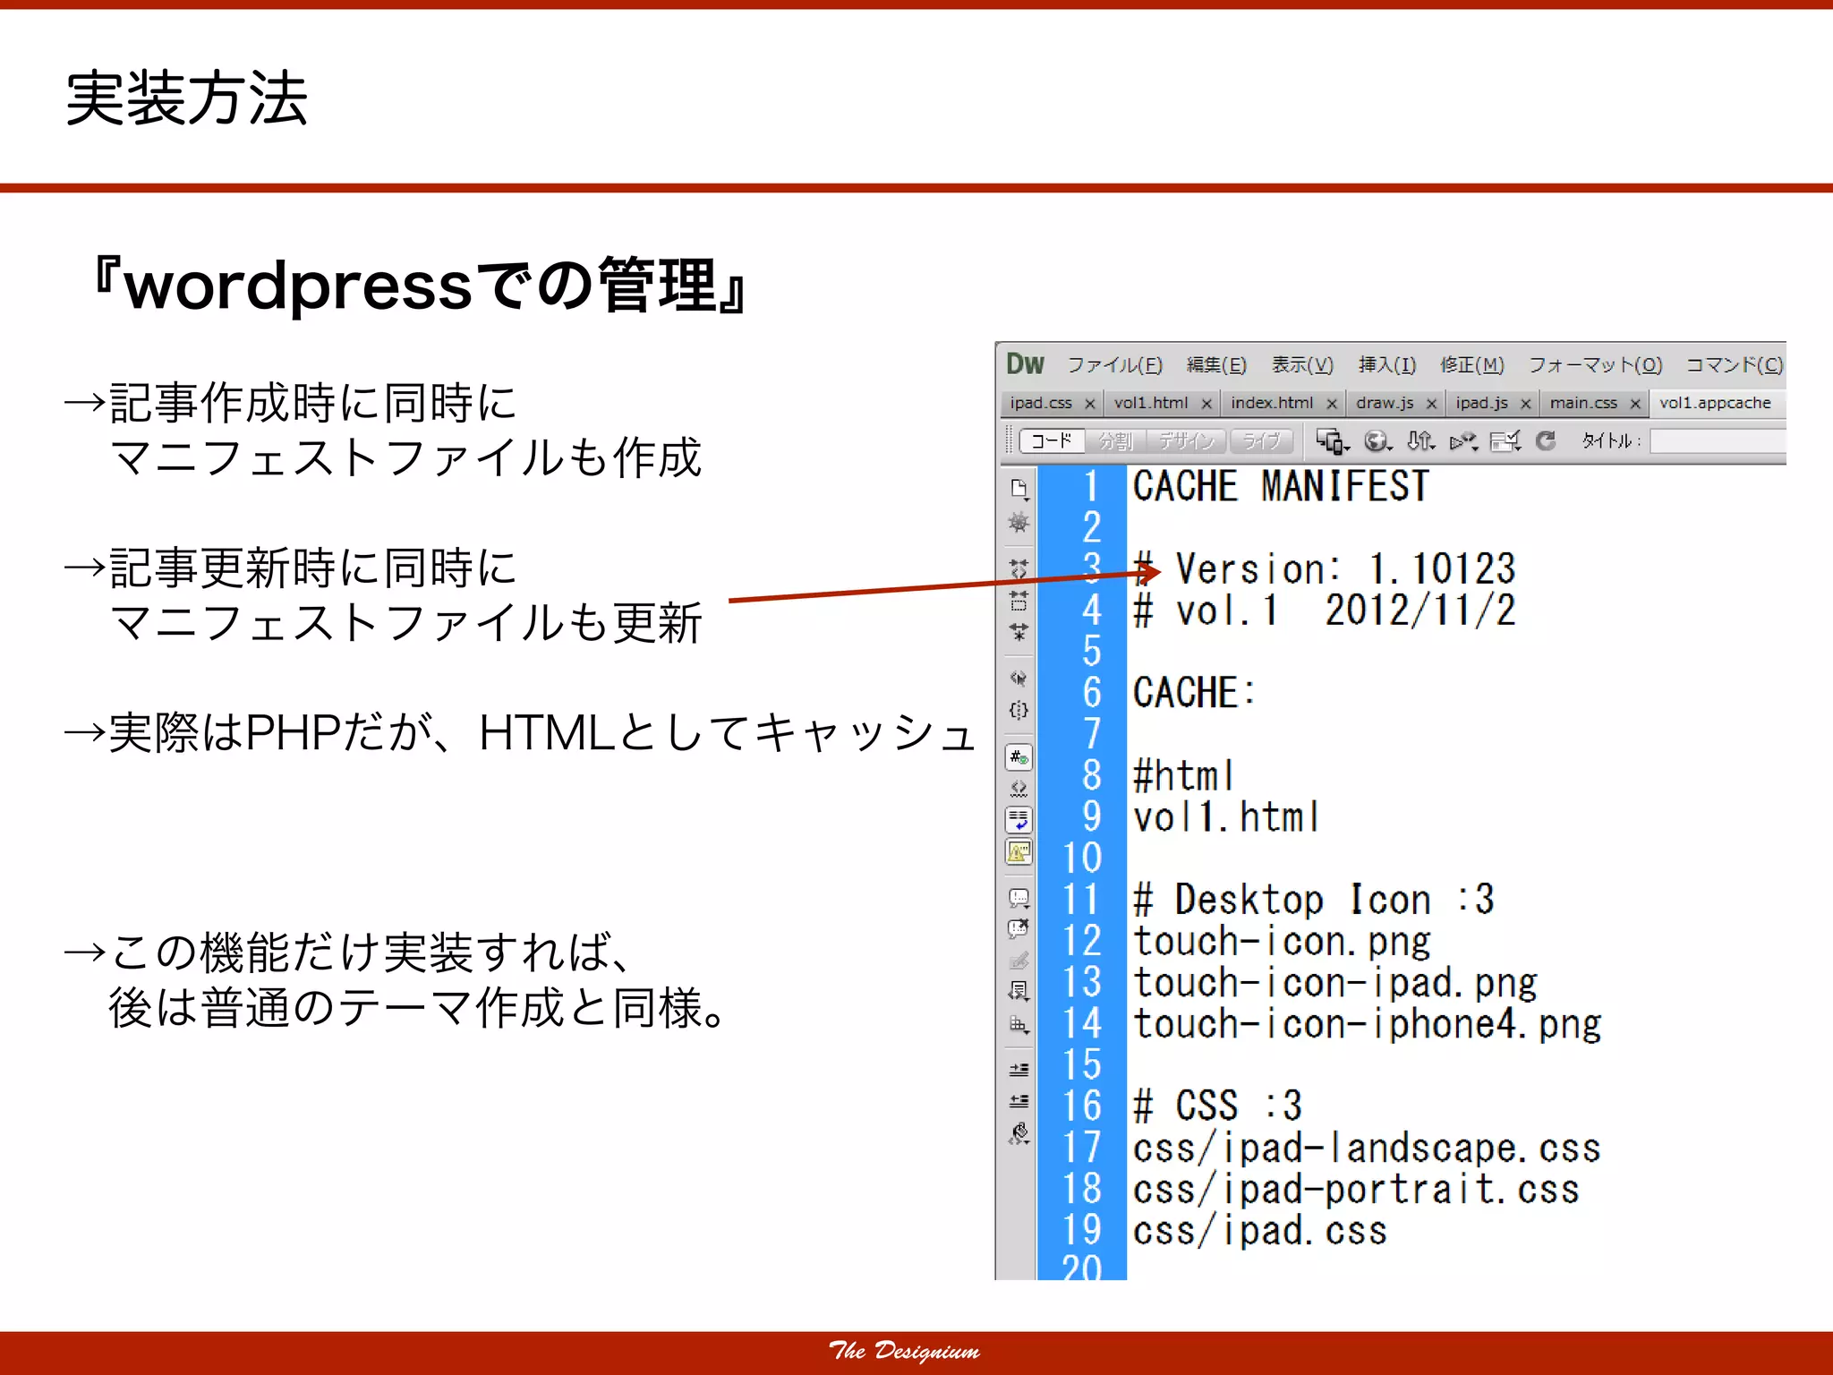Open the 表示(V) menu
Image resolution: width=1833 pixels, height=1375 pixels.
[x=1302, y=364]
